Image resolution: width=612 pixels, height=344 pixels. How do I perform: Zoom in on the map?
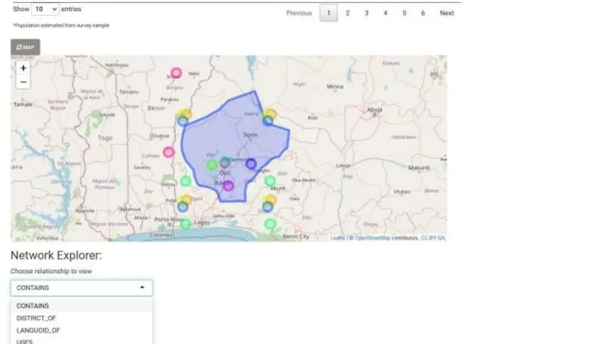tap(23, 68)
